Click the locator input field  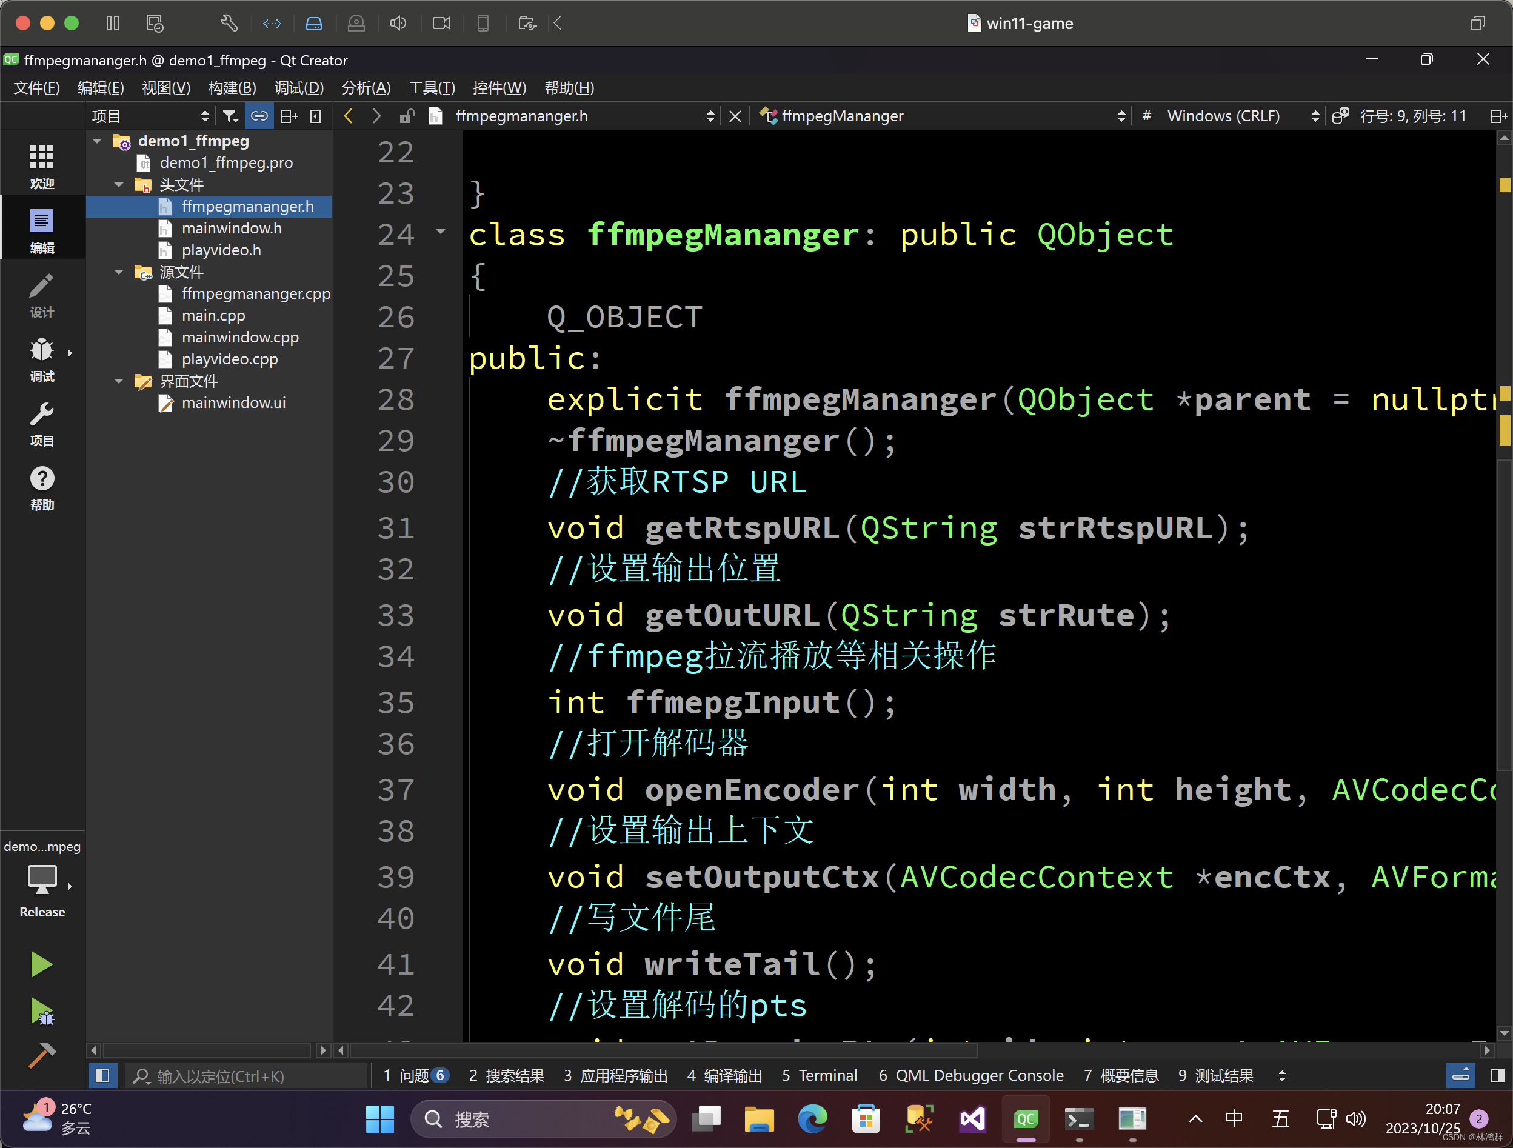[x=247, y=1076]
